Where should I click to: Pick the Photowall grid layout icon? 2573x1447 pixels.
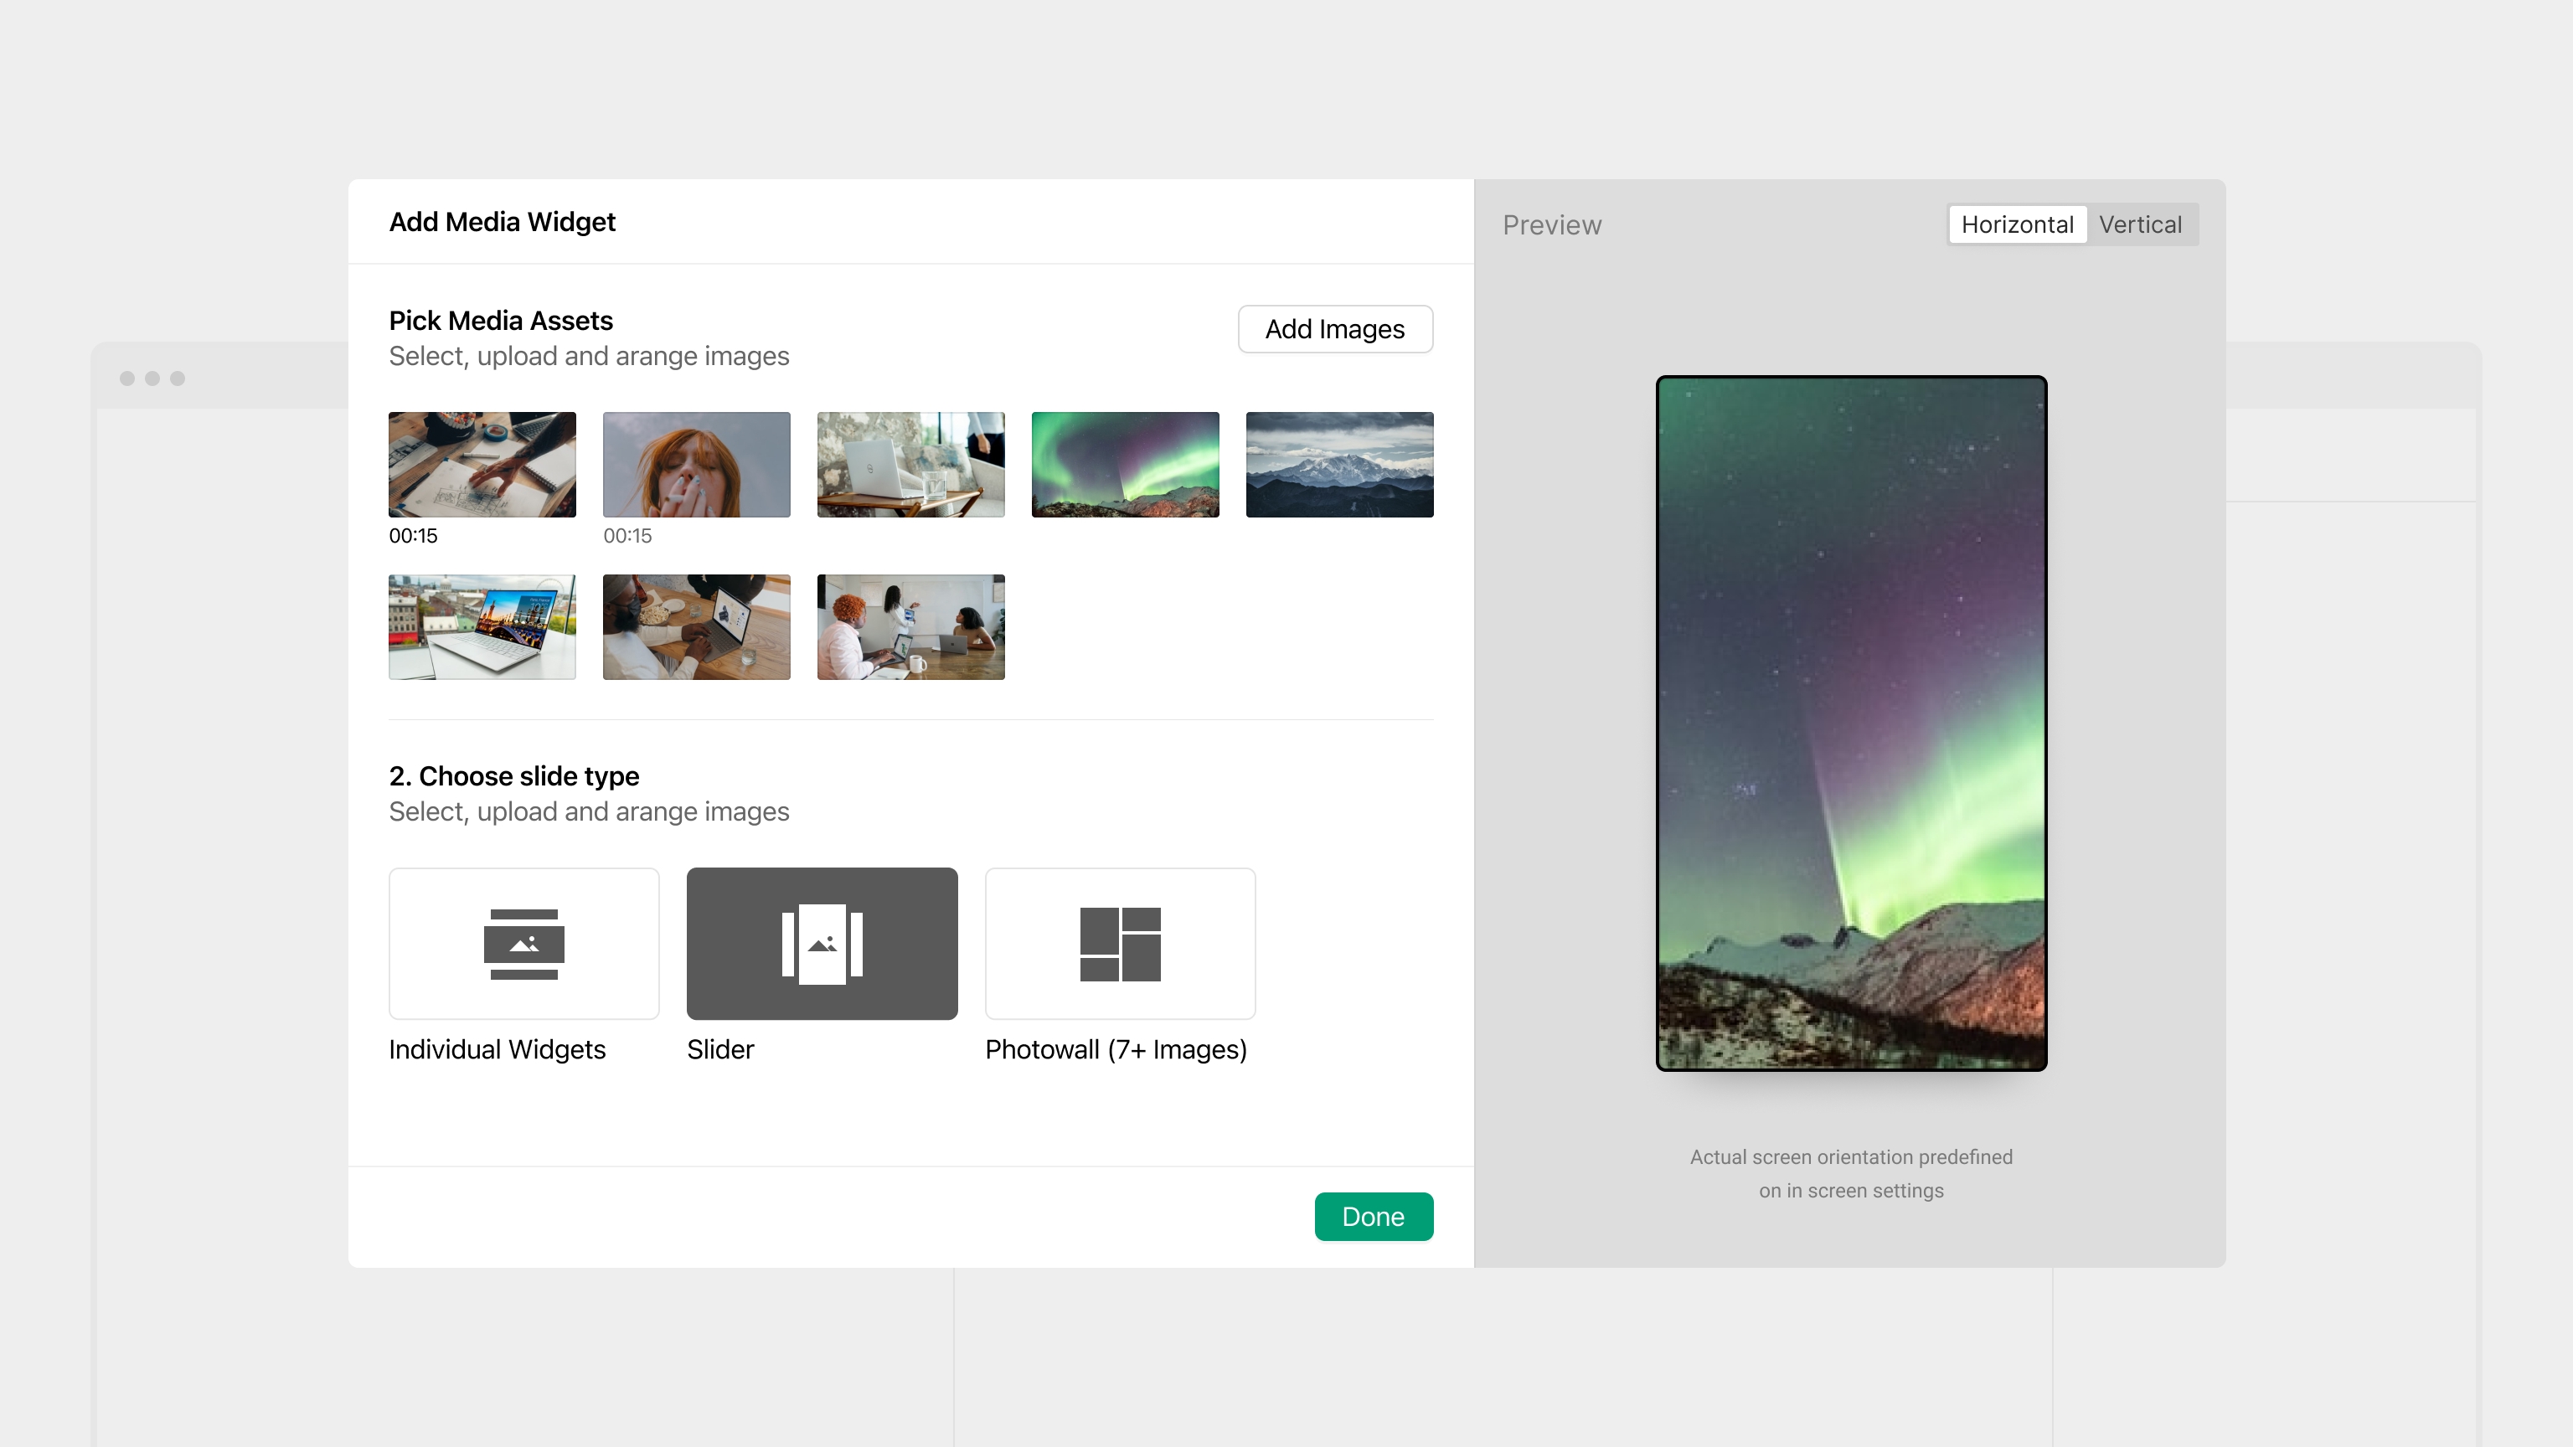click(x=1120, y=944)
